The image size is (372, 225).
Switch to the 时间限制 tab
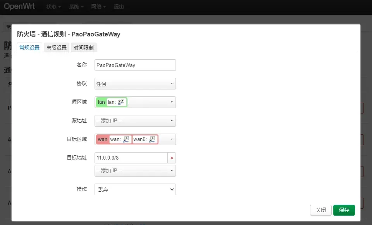point(83,48)
